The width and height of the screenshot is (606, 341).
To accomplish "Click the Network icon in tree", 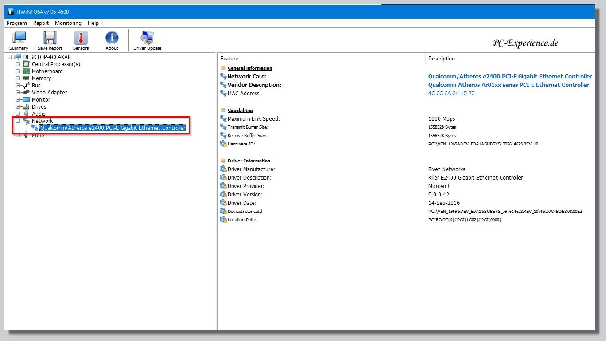I will click(26, 121).
